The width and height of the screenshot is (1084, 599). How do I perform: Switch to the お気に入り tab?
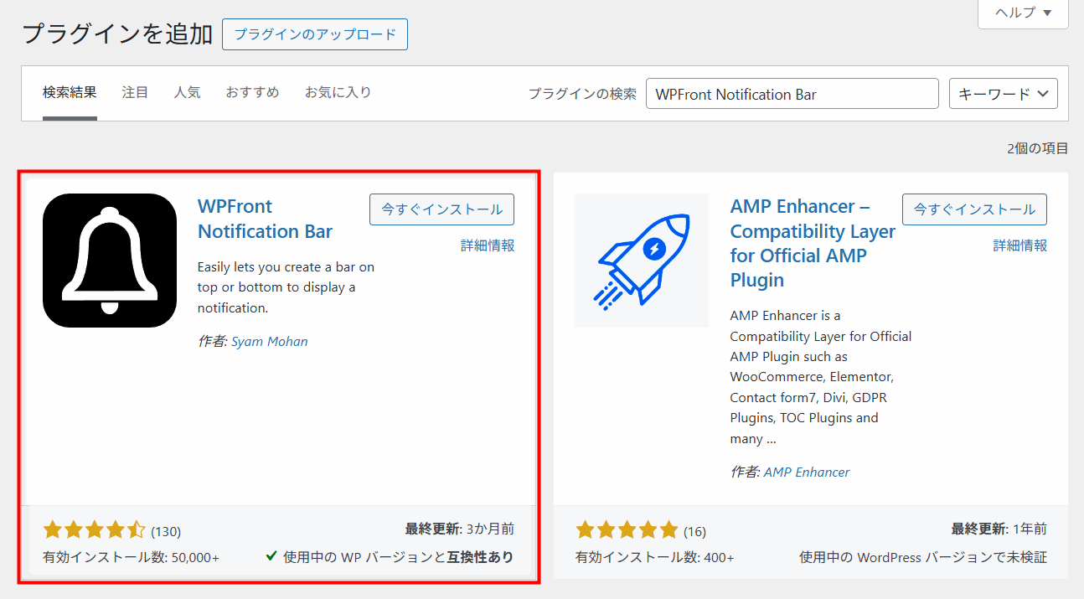tap(338, 92)
